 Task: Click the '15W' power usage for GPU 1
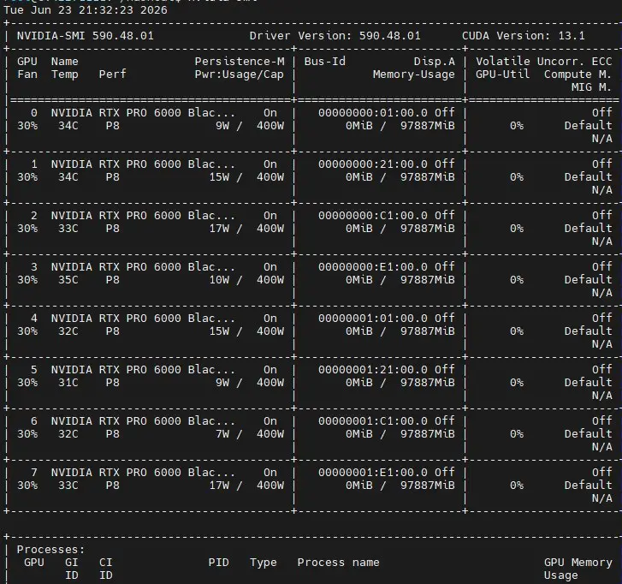tap(219, 177)
